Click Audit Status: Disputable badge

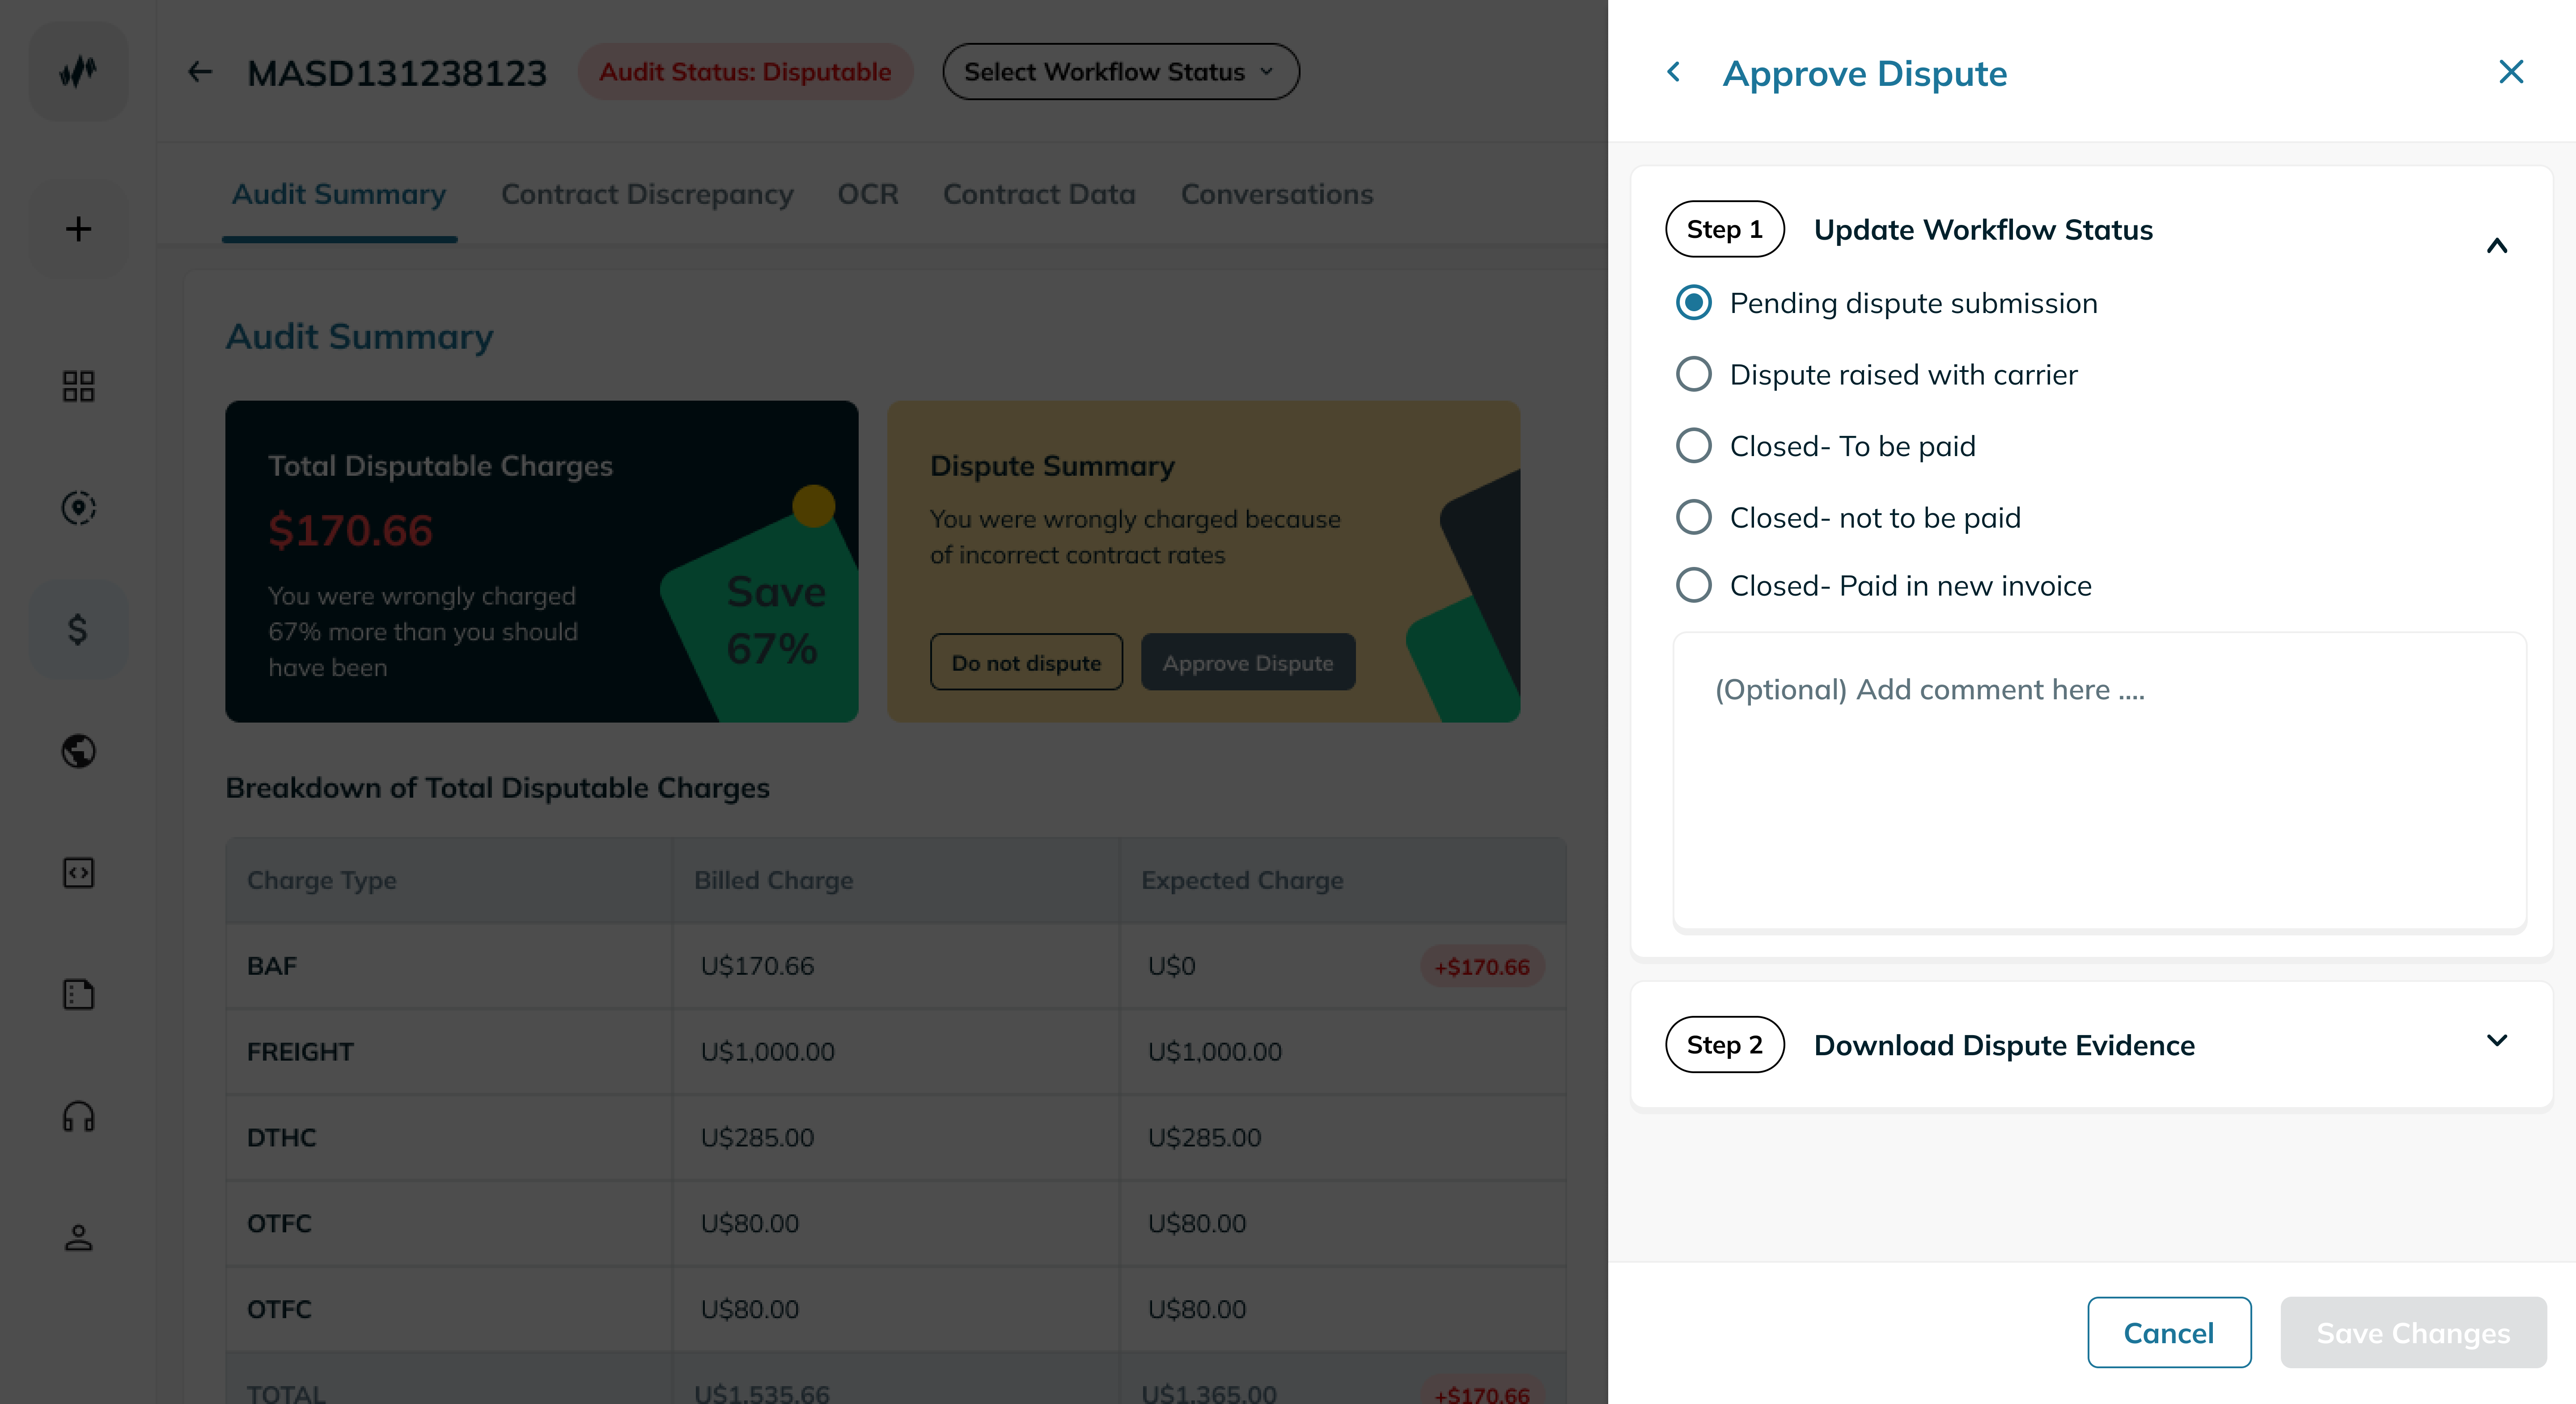pos(745,72)
